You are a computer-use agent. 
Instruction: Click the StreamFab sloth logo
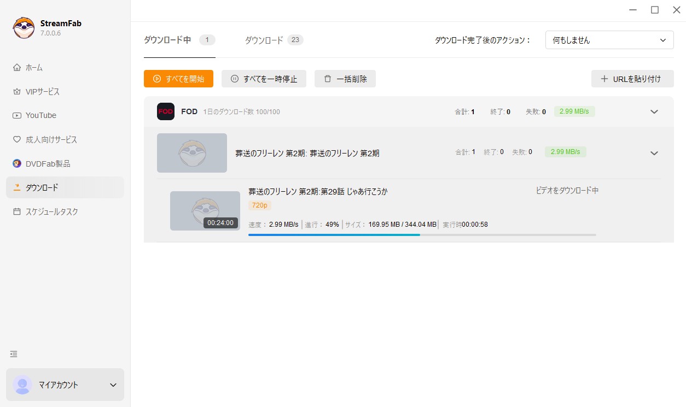(x=22, y=27)
